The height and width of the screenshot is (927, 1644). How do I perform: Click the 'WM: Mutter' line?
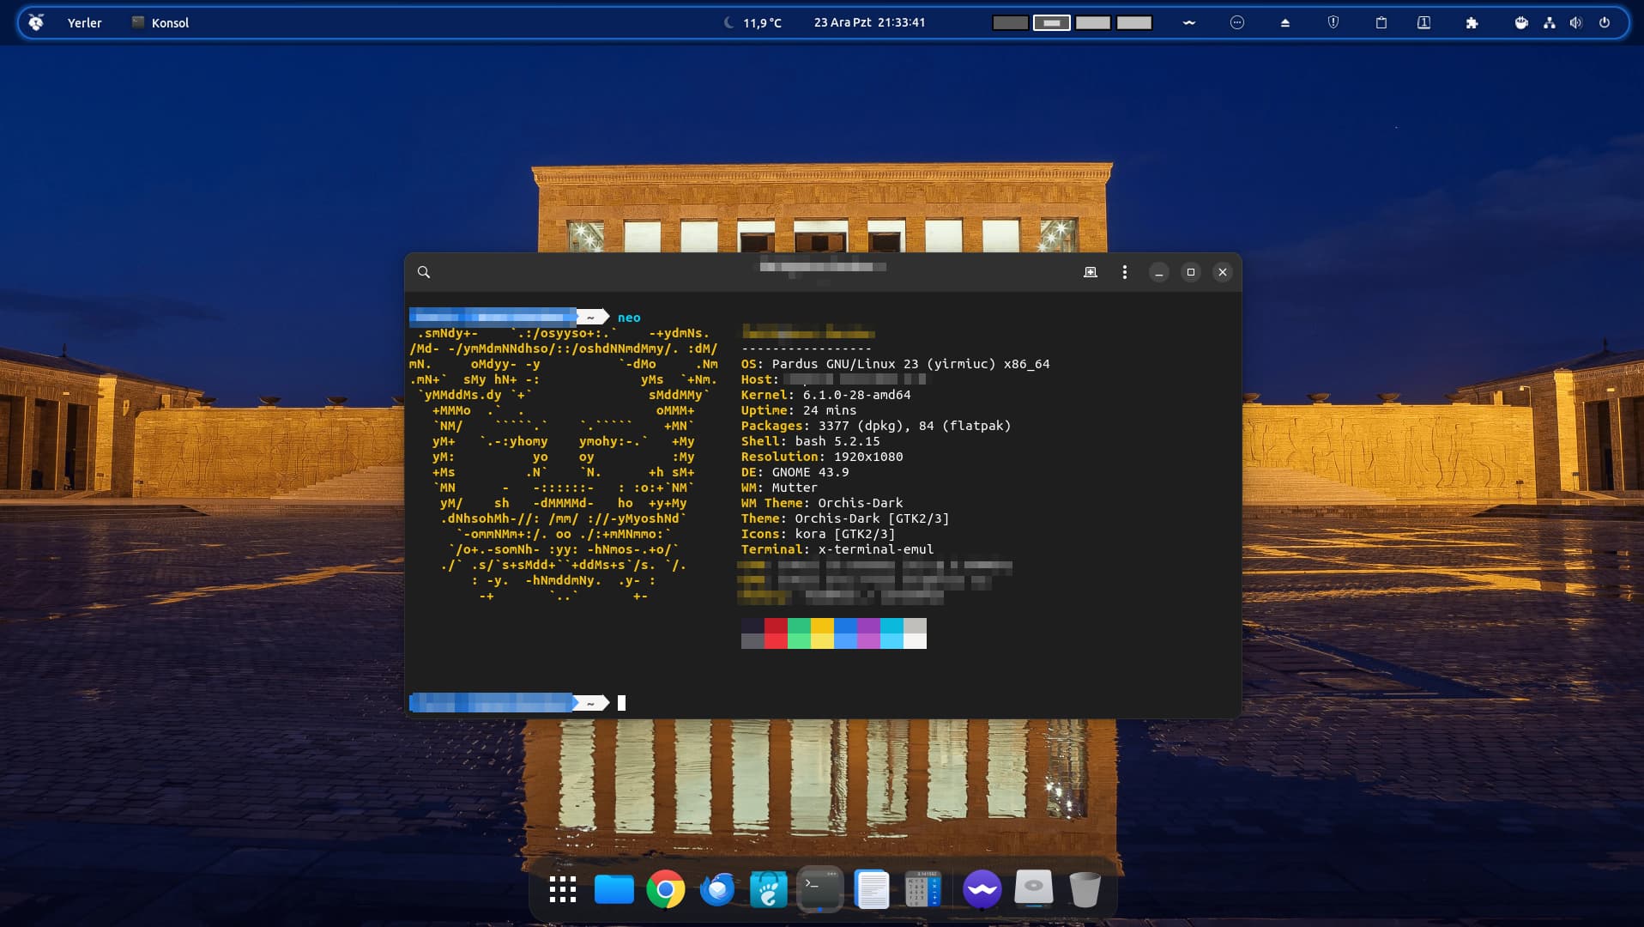click(778, 488)
